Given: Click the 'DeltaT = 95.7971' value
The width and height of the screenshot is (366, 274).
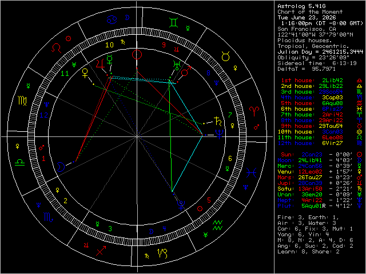Looking at the screenshot, I should tap(307, 69).
